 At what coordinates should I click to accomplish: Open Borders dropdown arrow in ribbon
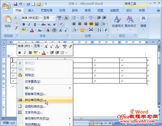(x=86, y=30)
